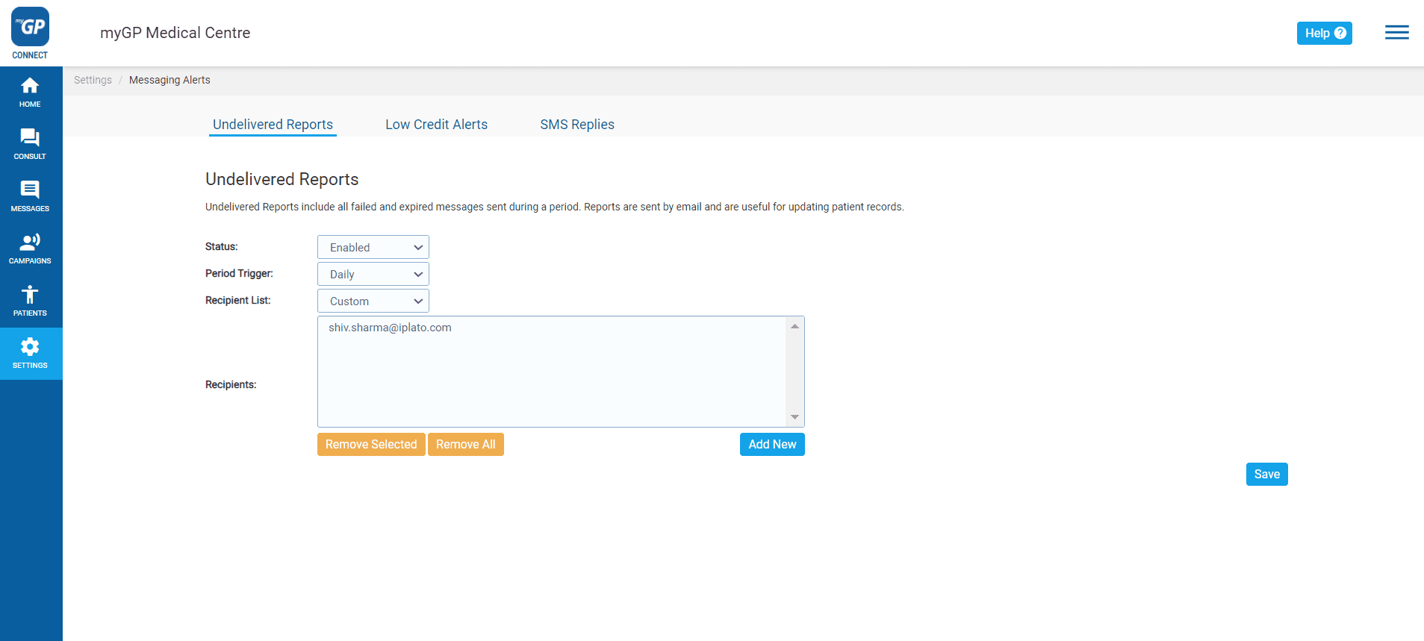Viewport: 1424px width, 641px height.
Task: Select the Undelivered Reports tab
Action: [273, 125]
